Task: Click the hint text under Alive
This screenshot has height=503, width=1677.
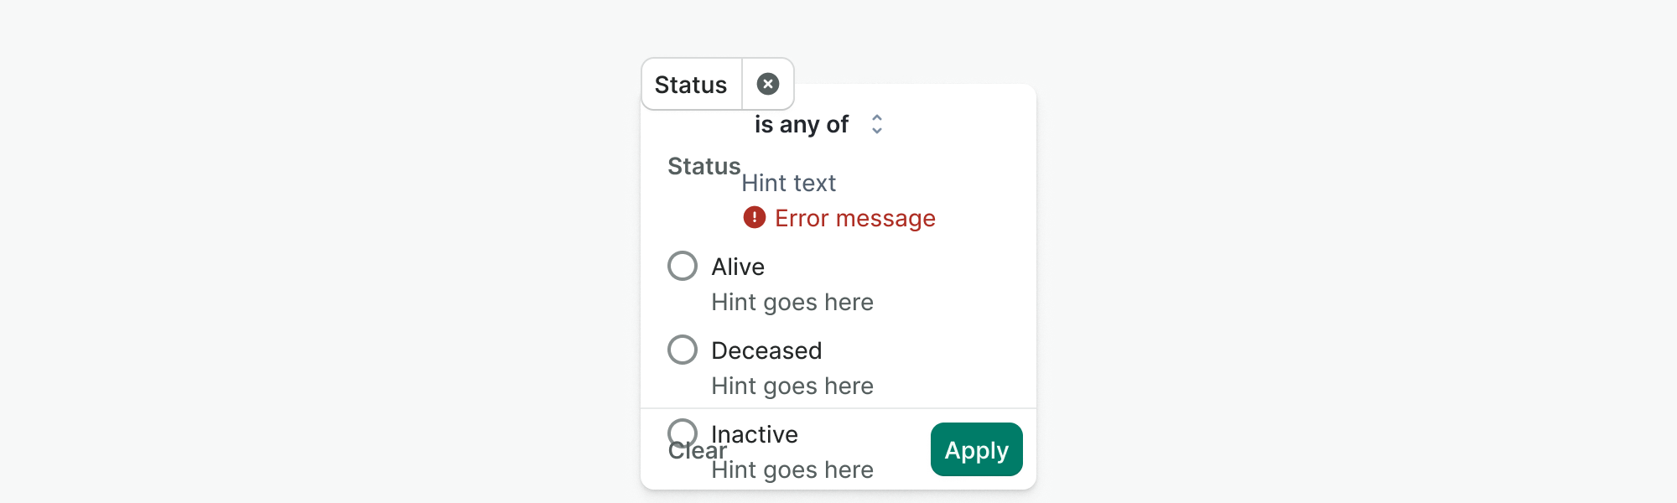Action: (792, 303)
